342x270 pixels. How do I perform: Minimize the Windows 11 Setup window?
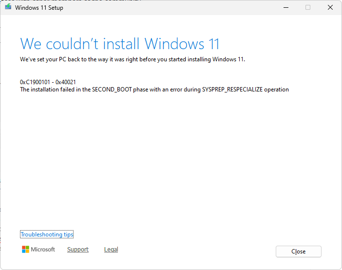pos(286,7)
